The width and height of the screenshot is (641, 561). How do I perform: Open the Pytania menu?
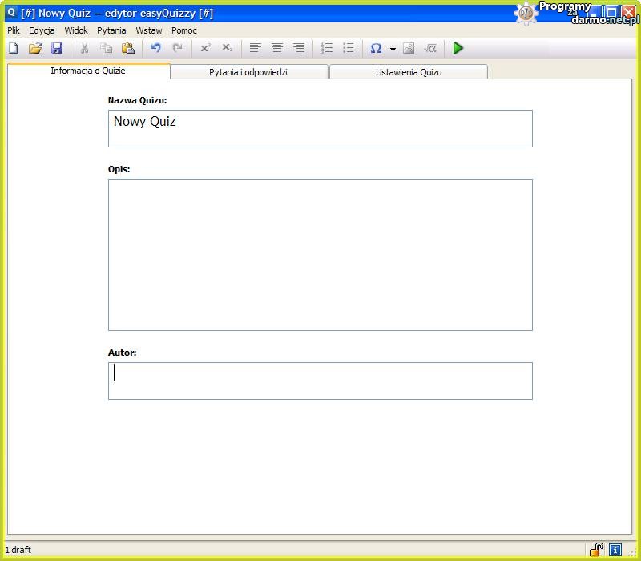click(x=111, y=30)
